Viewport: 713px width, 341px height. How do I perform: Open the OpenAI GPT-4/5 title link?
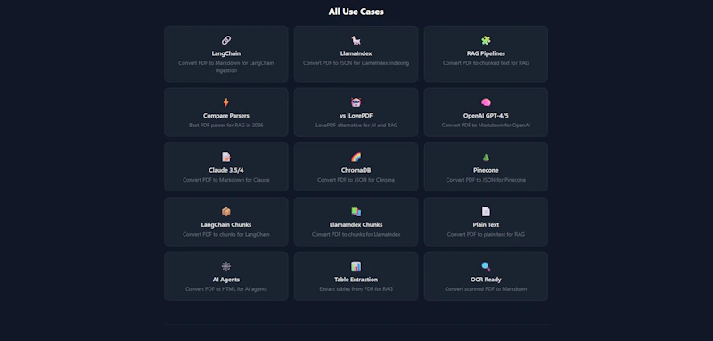coord(486,116)
